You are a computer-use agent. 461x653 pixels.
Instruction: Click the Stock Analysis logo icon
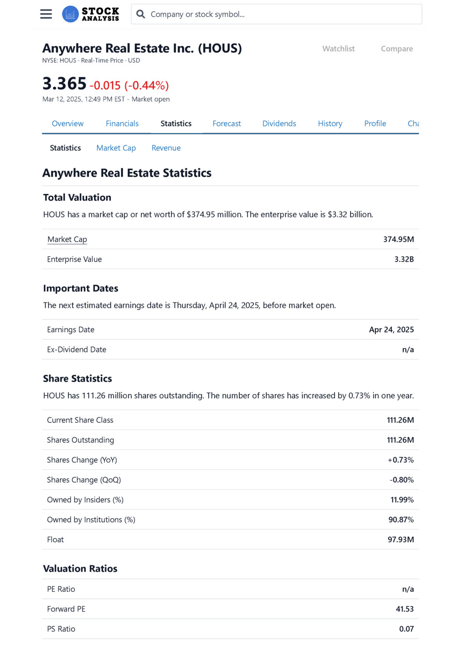pos(70,14)
